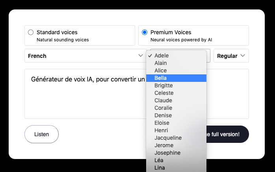Open the French language dropdown
This screenshot has width=275, height=172.
click(x=85, y=56)
